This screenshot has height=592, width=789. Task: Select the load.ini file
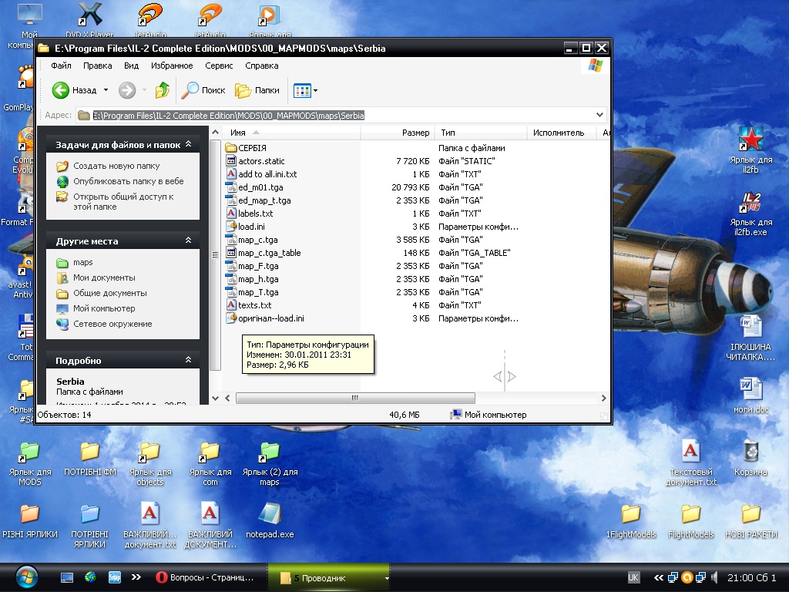pos(251,227)
